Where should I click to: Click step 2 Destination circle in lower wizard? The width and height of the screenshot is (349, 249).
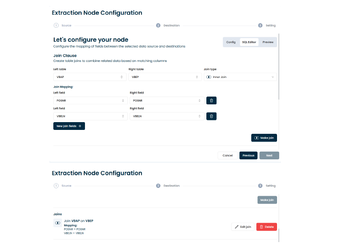(158, 186)
